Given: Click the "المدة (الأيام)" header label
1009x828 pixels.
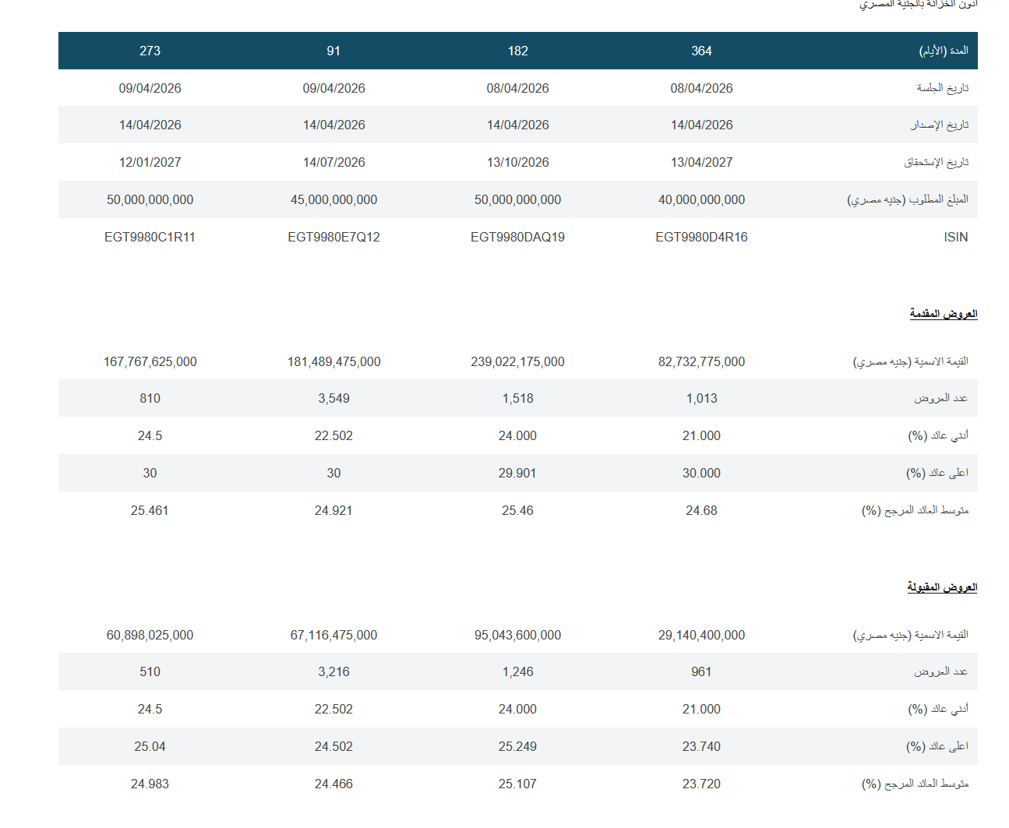Looking at the screenshot, I should tap(943, 51).
